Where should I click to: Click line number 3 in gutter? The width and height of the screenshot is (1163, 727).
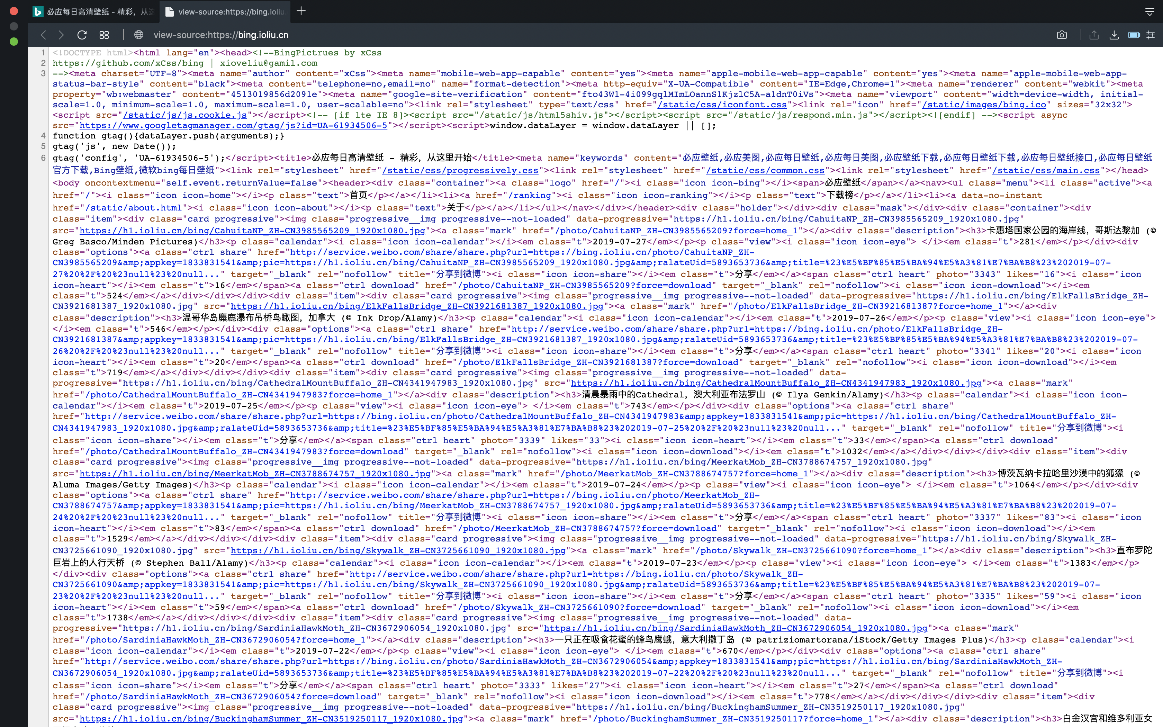(43, 73)
